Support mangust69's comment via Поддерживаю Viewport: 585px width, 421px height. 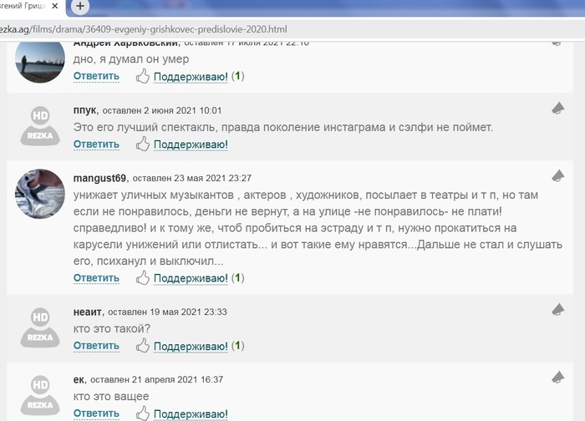click(x=191, y=278)
